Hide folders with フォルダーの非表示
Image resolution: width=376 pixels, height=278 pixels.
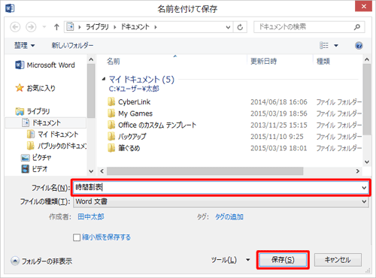(x=41, y=261)
